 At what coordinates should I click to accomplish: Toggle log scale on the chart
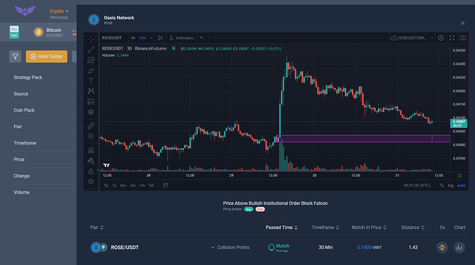(x=451, y=185)
